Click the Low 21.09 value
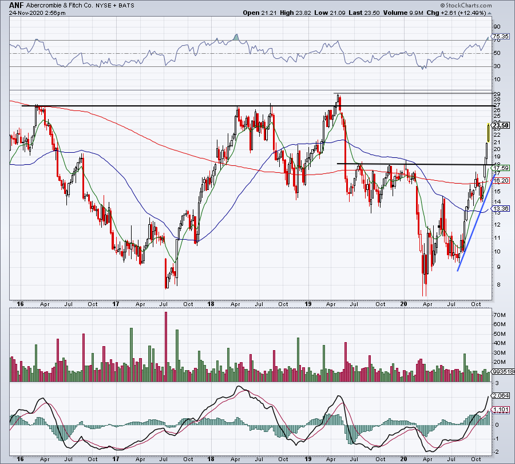This screenshot has width=515, height=464. click(x=330, y=13)
